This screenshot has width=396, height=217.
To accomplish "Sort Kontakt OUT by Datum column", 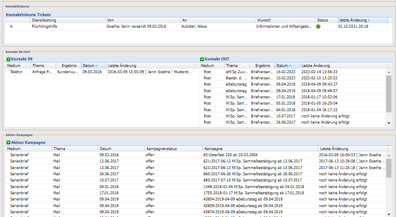I will 287,65.
